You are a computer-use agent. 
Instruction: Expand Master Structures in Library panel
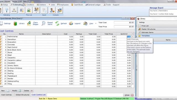tap(157, 29)
